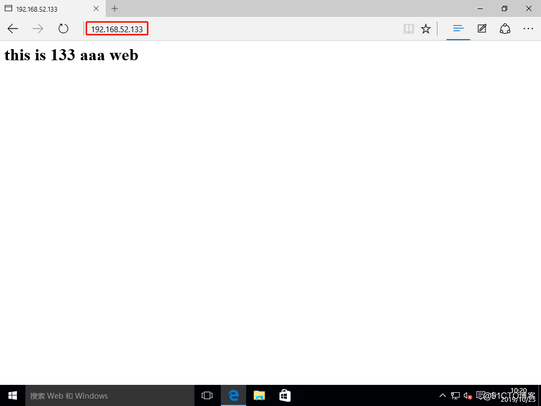Click the Edge icon in taskbar

[234, 395]
